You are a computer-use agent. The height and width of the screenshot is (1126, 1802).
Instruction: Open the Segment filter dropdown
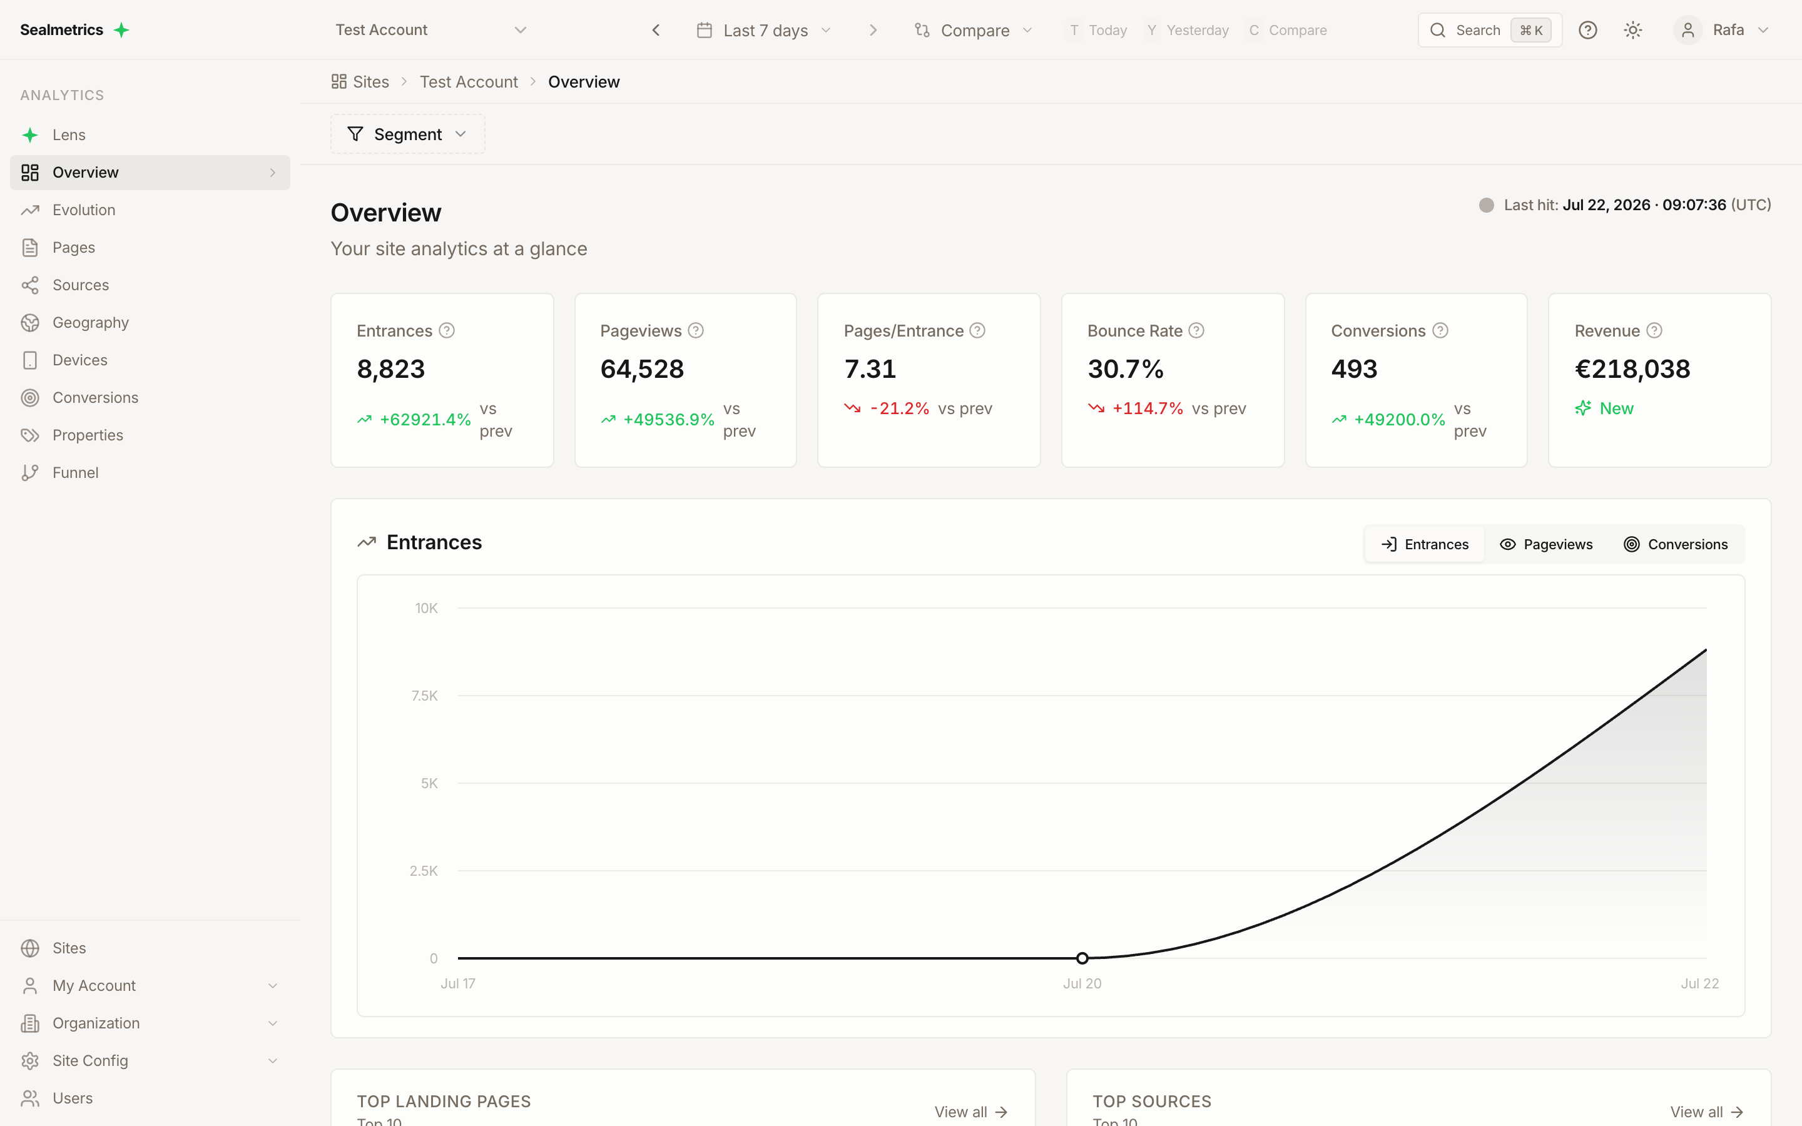click(x=407, y=134)
